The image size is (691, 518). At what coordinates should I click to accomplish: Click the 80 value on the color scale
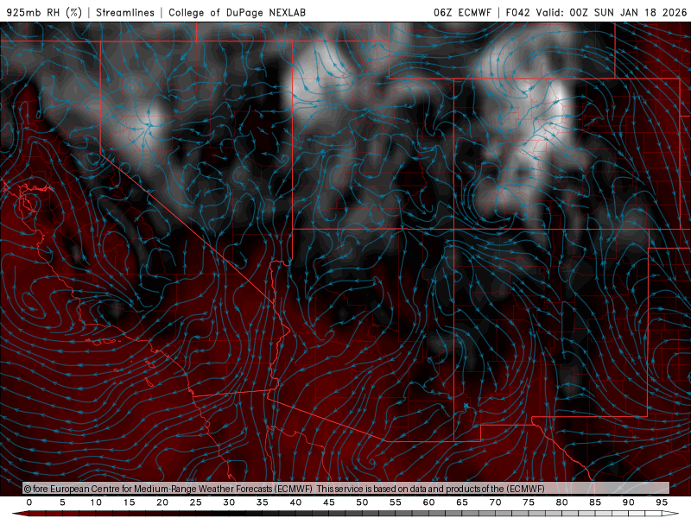[x=561, y=502]
